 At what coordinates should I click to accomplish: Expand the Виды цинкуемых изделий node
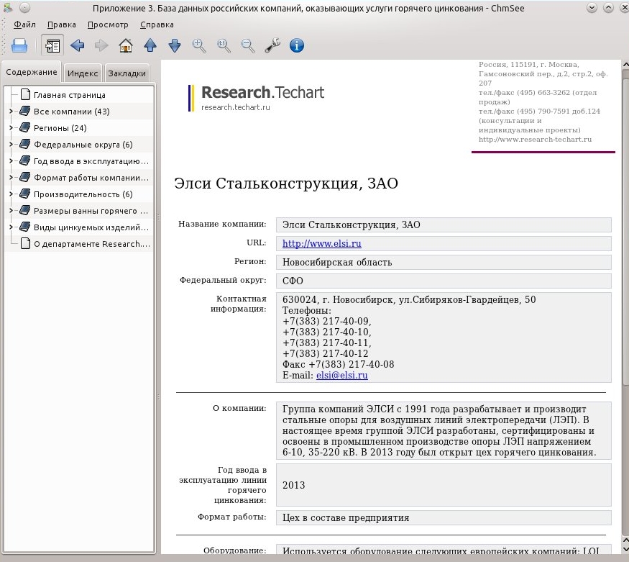[x=12, y=227]
